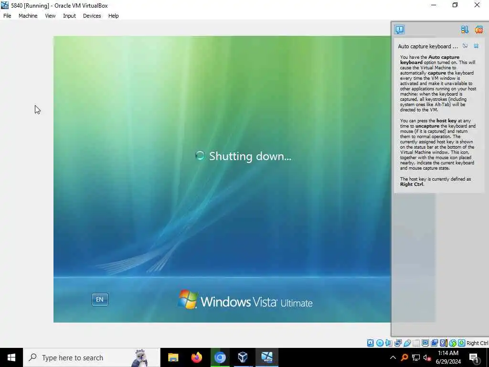Open Firefox from the taskbar
The image size is (489, 367).
click(196, 357)
